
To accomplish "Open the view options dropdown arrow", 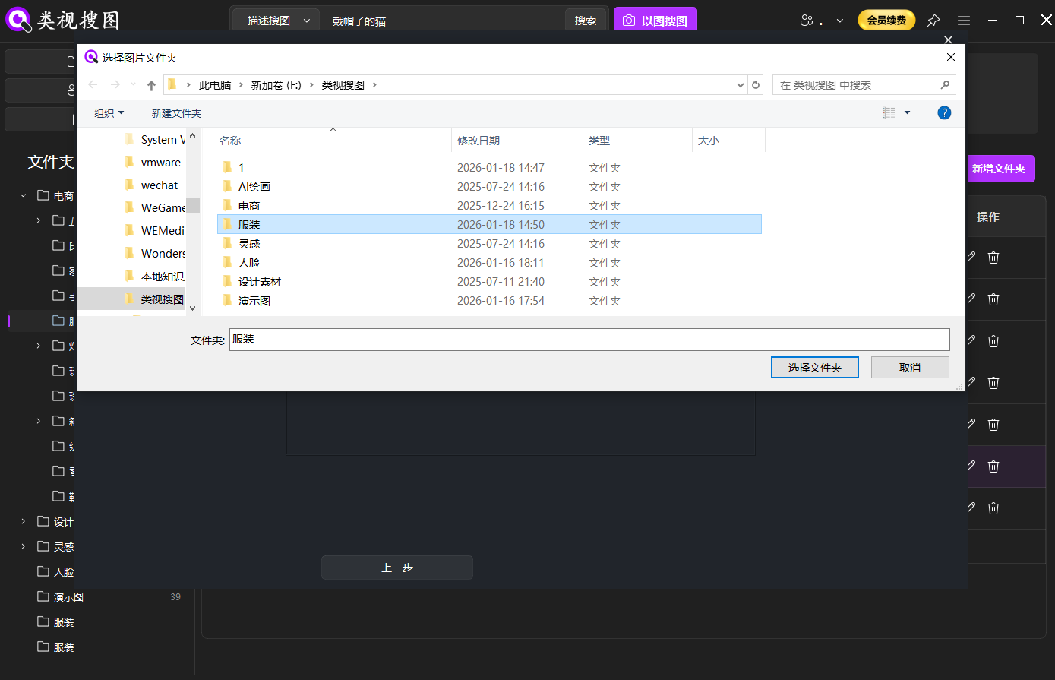I will pyautogui.click(x=906, y=112).
